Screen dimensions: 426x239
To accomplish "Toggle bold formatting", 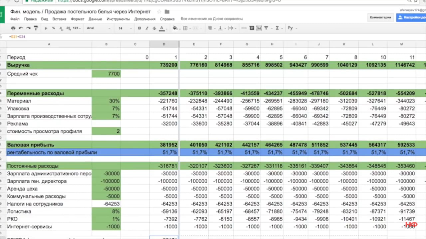I will click(x=139, y=28).
